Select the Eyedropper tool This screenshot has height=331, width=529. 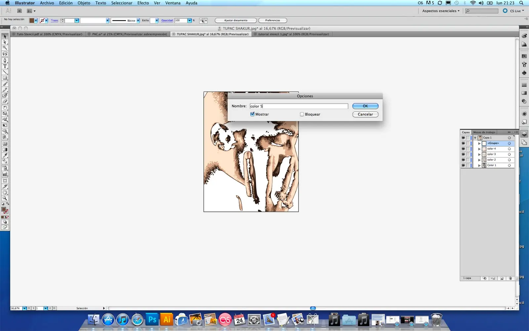click(5, 155)
